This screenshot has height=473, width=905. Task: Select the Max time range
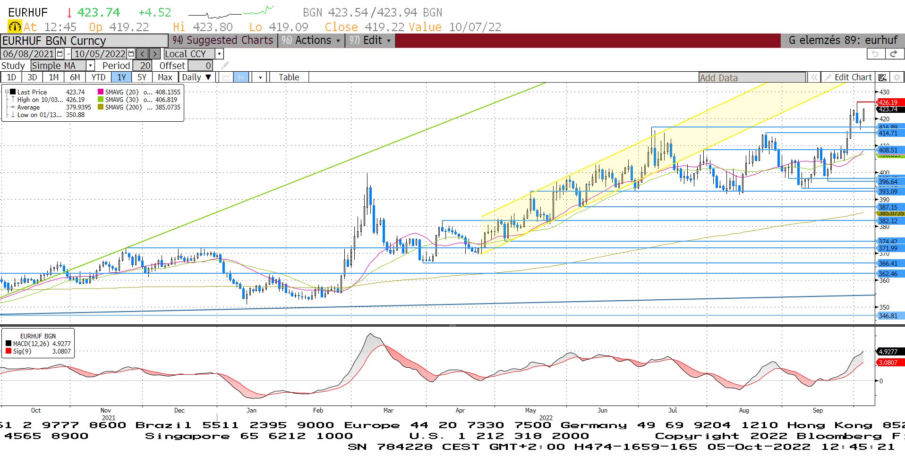165,77
